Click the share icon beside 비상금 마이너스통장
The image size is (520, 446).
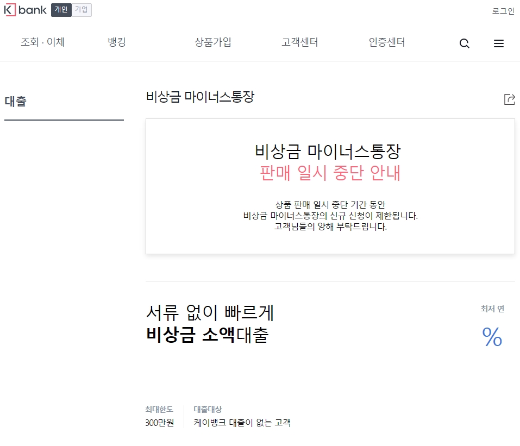[509, 99]
